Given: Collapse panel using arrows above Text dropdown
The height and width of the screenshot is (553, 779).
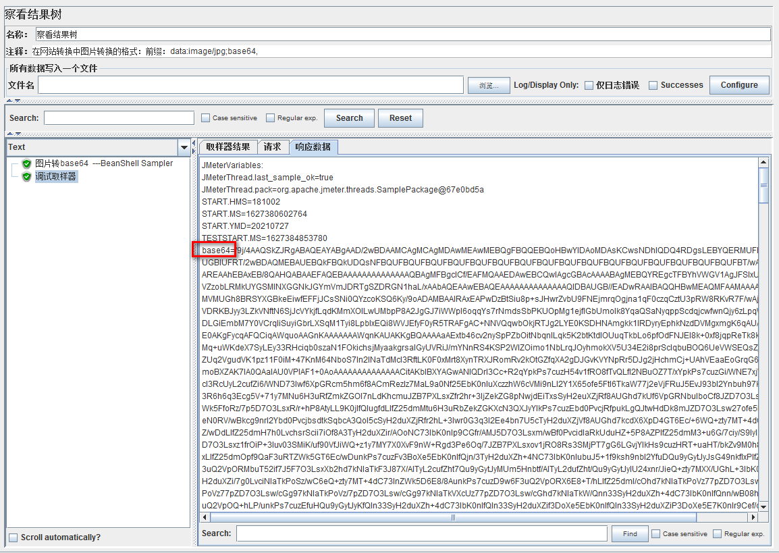Looking at the screenshot, I should (x=14, y=134).
